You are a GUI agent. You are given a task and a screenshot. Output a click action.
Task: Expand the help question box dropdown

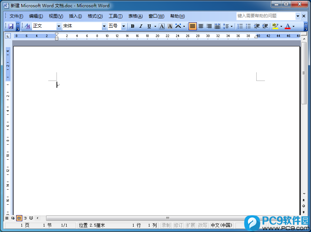point(298,16)
